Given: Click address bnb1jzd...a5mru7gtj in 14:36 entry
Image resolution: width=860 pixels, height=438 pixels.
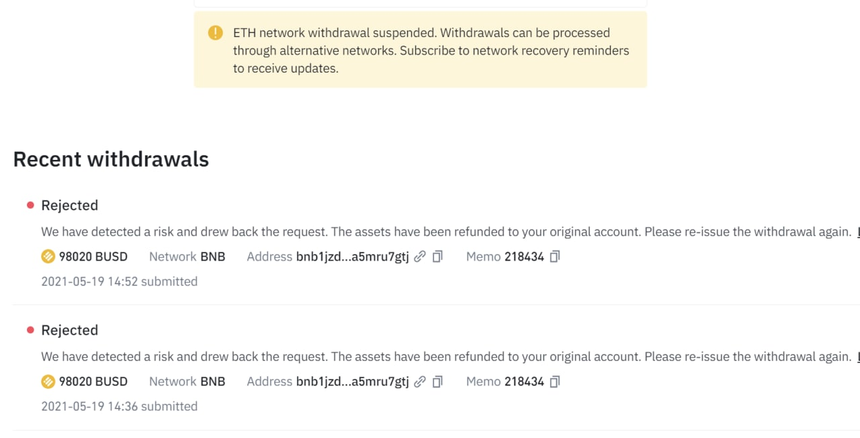Looking at the screenshot, I should [352, 382].
